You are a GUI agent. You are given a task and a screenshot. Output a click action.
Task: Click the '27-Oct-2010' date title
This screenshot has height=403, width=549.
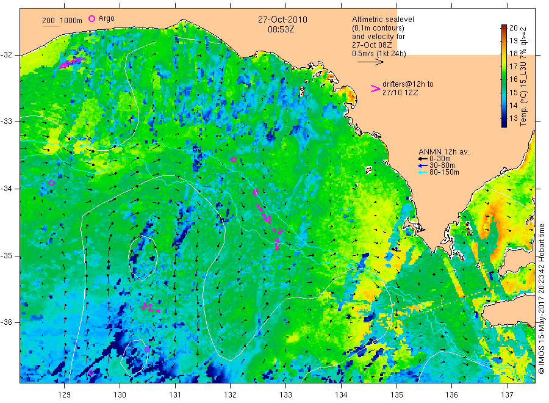point(282,20)
